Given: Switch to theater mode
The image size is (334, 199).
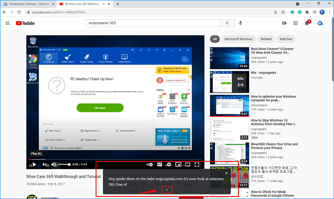Looking at the screenshot, I should coord(187,164).
